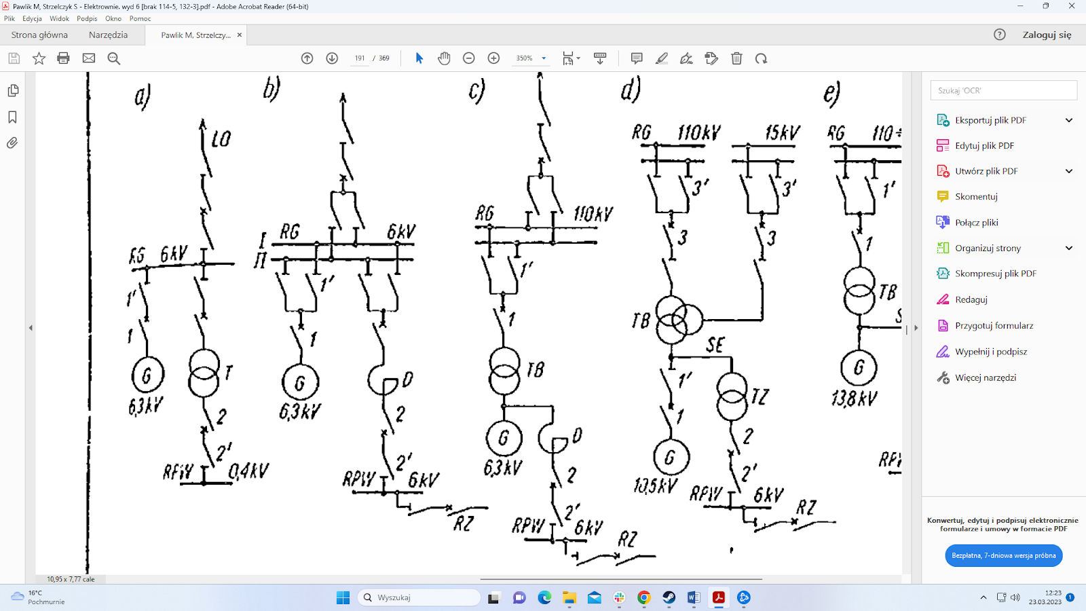1086x611 pixels.
Task: Go to previous page arrow
Action: (307, 58)
